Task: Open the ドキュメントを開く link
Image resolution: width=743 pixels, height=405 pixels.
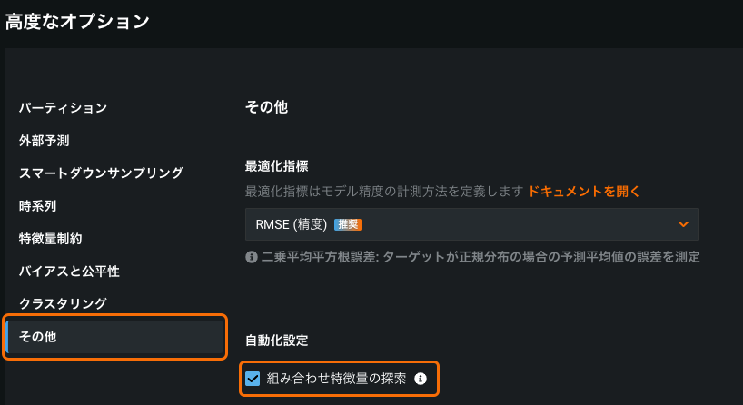Action: pyautogui.click(x=584, y=192)
